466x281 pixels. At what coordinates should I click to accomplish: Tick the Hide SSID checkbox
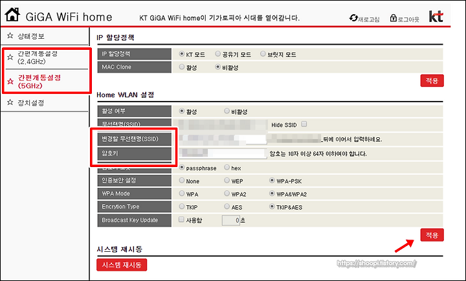(x=304, y=124)
